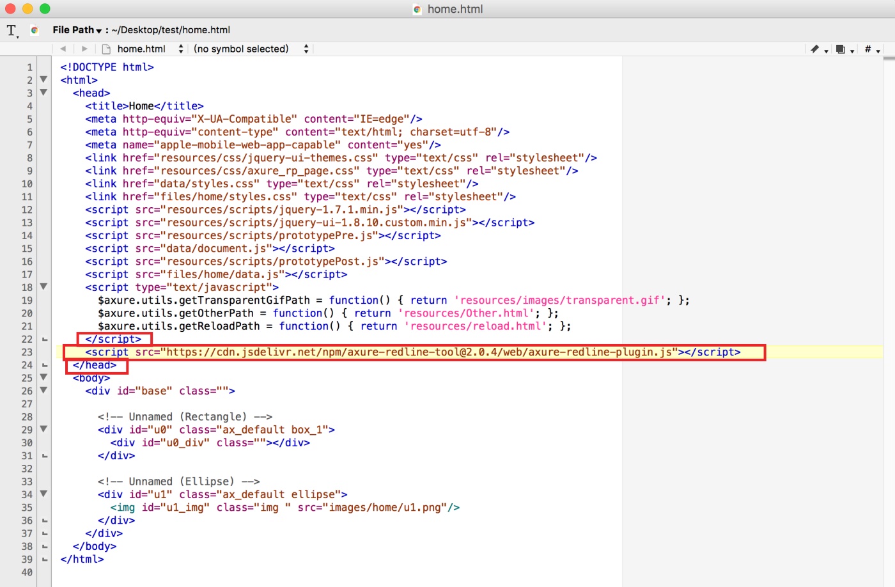Toggle the script block fold at line 18
This screenshot has width=895, height=587.
43,287
